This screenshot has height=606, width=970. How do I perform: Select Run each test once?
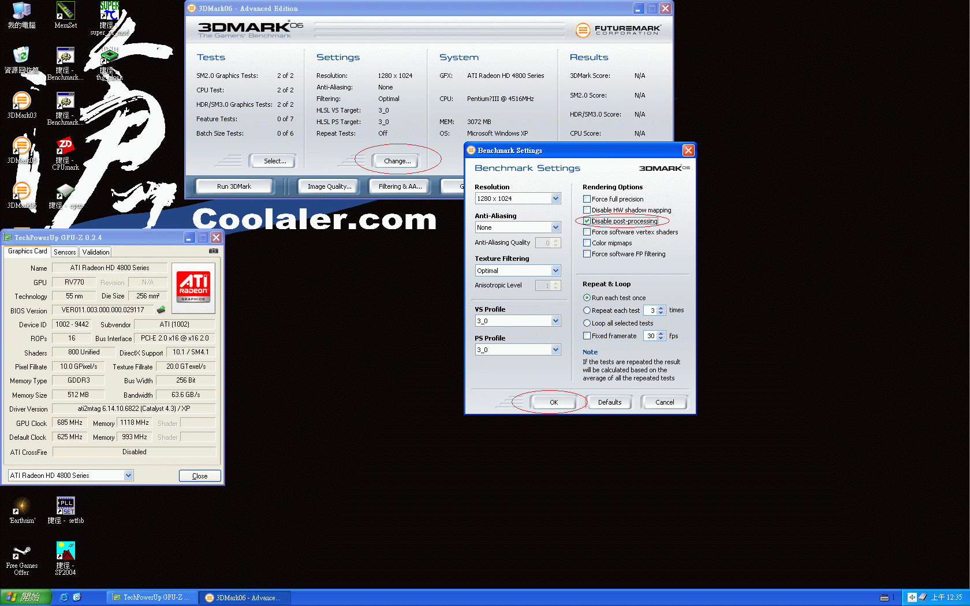(x=587, y=298)
